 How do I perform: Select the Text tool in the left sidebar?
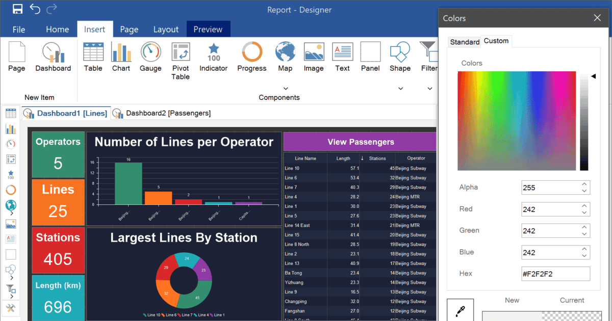11,238
